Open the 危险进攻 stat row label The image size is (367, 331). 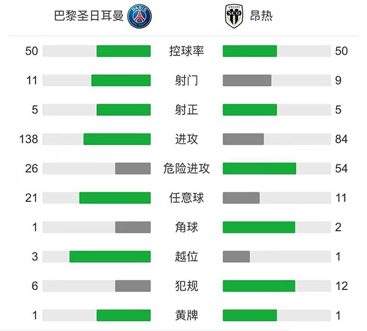pyautogui.click(x=187, y=168)
